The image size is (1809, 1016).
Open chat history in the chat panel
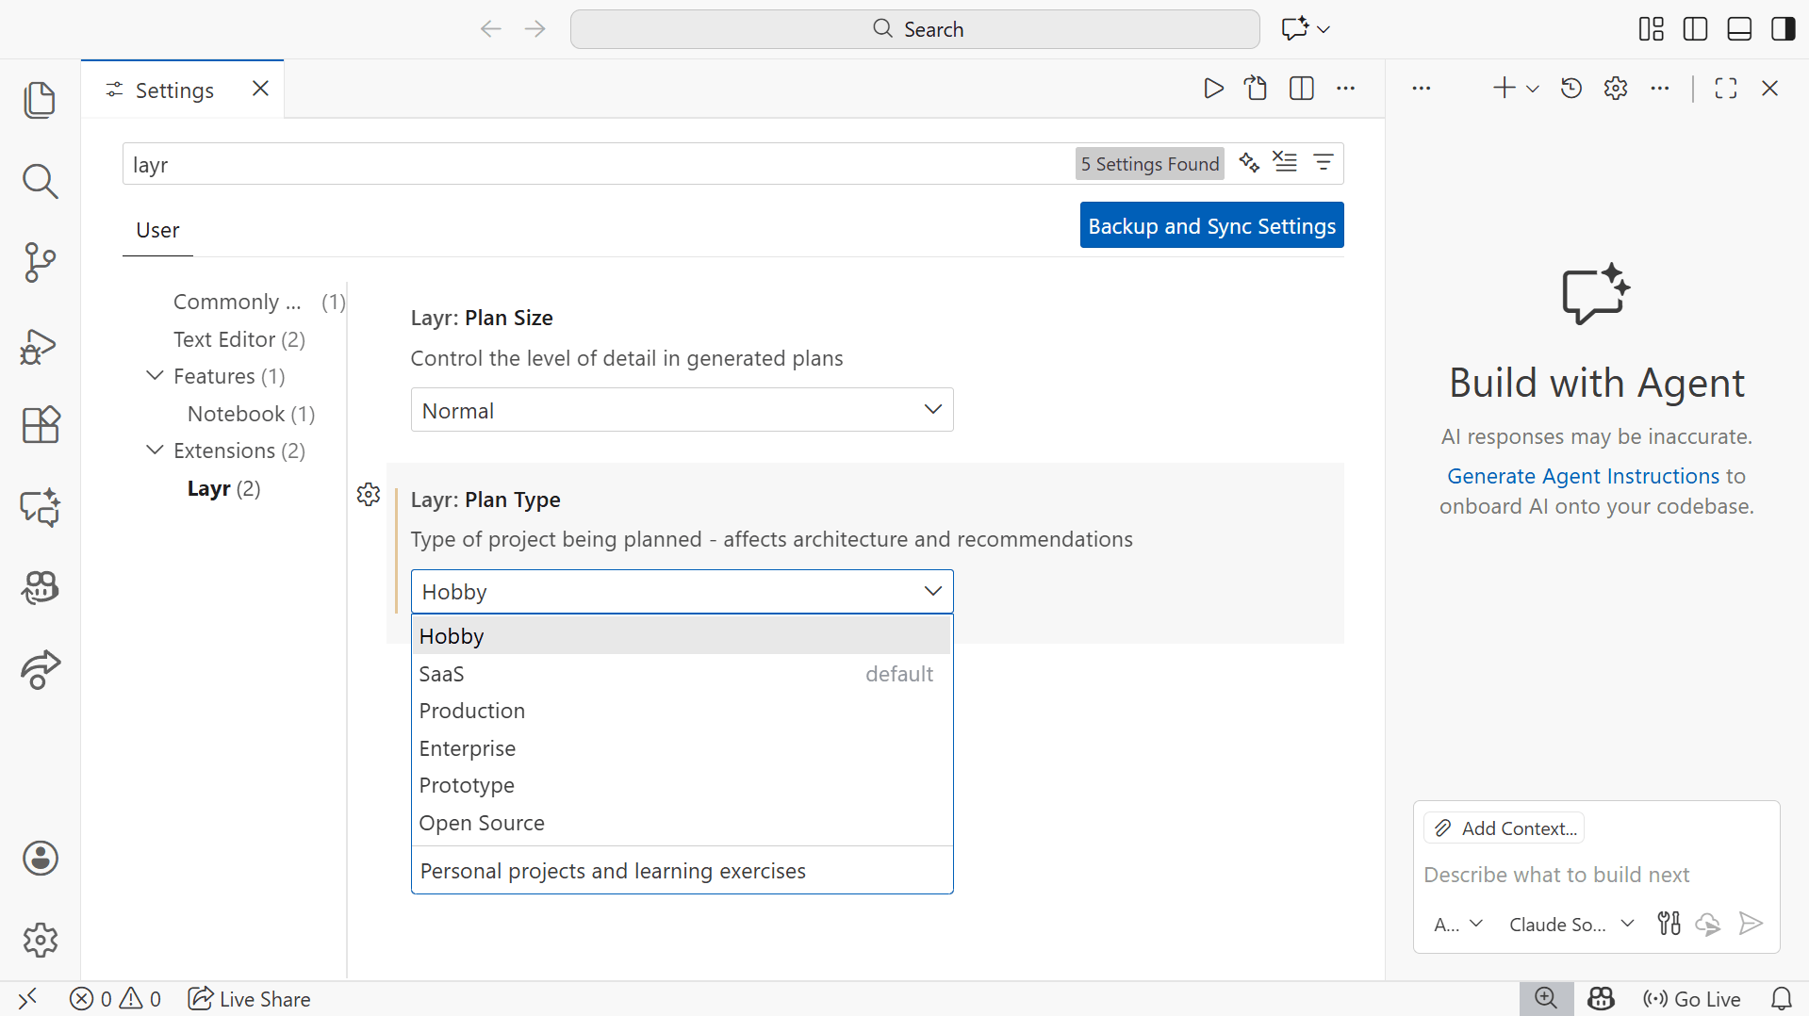coord(1571,88)
